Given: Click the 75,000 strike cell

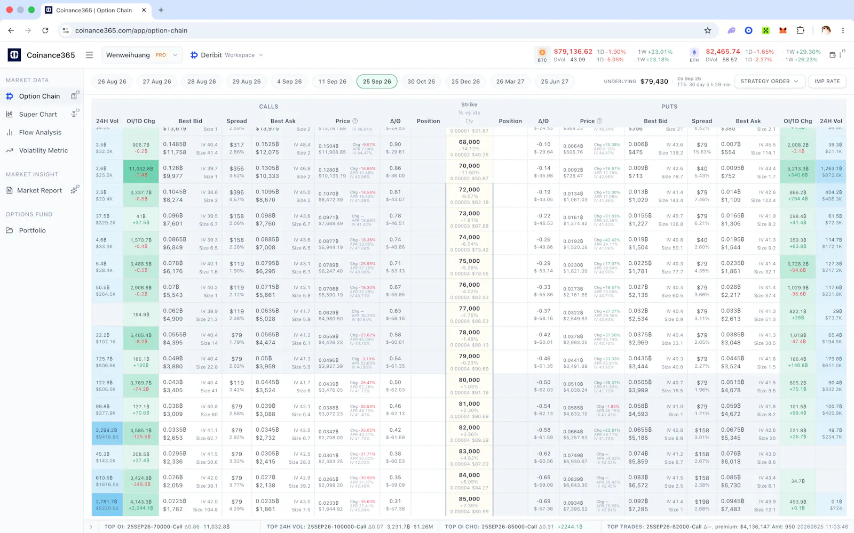Looking at the screenshot, I should [x=469, y=267].
